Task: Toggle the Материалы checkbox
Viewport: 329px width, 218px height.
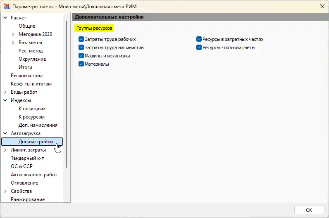Action: pos(81,64)
